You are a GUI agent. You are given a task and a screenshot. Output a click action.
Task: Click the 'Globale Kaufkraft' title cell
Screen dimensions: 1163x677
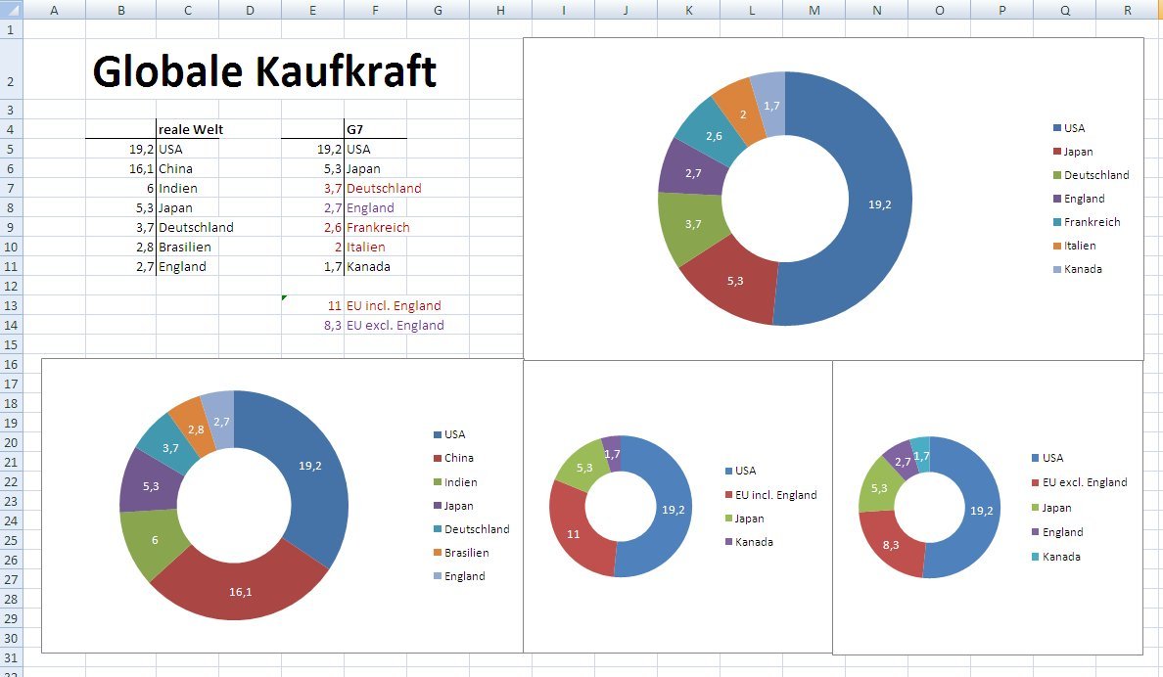click(x=264, y=71)
